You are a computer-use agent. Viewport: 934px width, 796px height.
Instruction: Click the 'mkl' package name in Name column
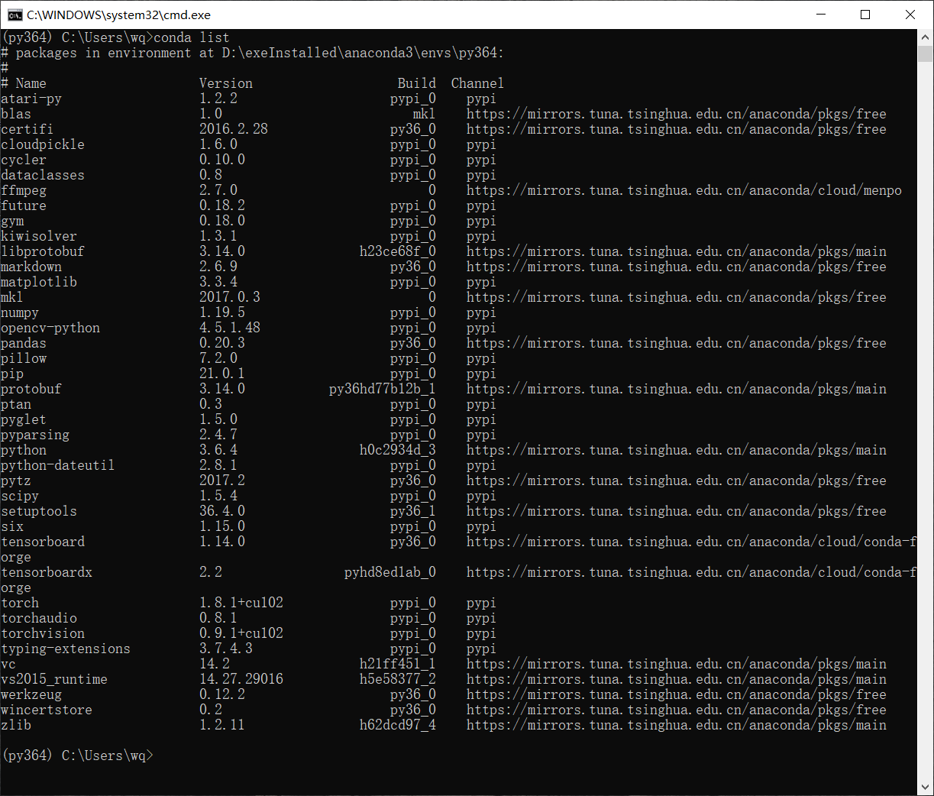coord(12,297)
